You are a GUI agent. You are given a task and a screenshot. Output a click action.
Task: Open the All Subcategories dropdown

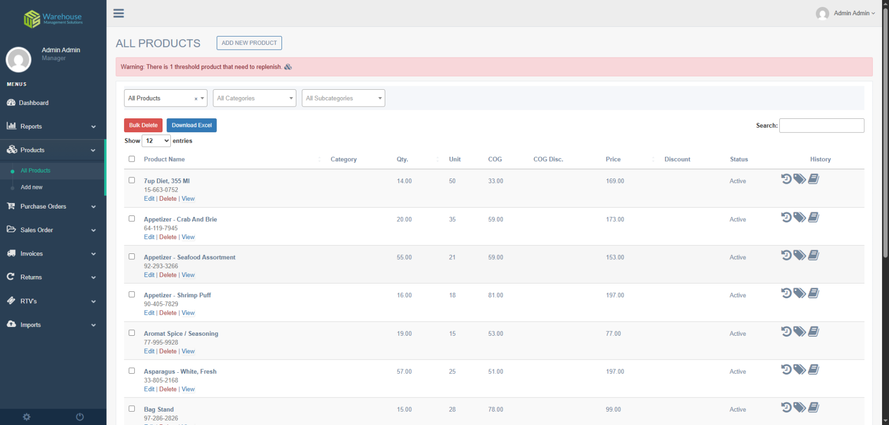(343, 98)
